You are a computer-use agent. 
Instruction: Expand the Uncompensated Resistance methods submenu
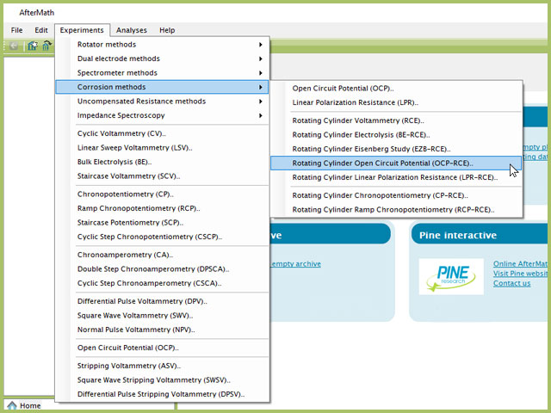[162, 102]
